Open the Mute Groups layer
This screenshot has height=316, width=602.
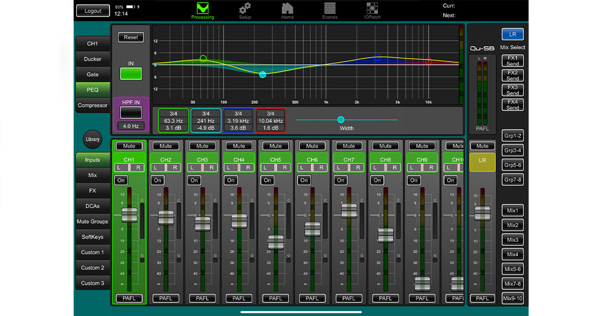point(92,222)
